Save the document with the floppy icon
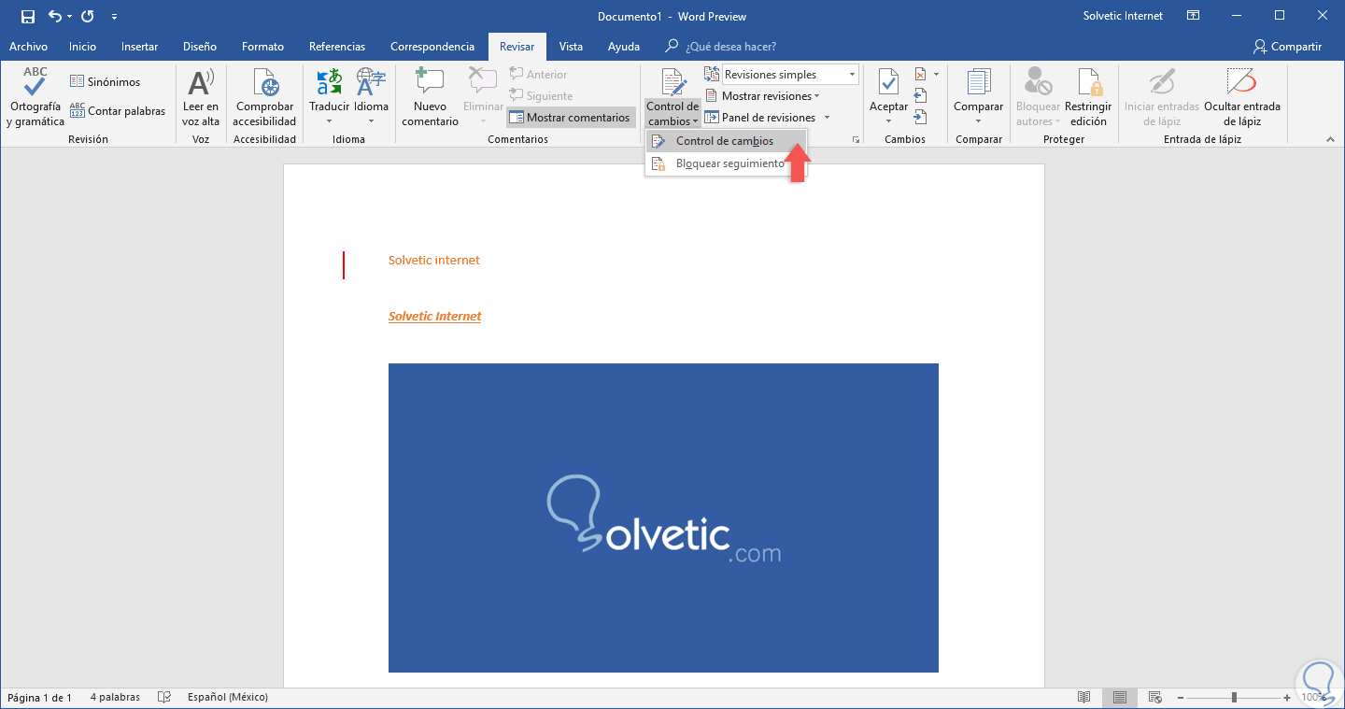This screenshot has height=709, width=1345. tap(28, 16)
